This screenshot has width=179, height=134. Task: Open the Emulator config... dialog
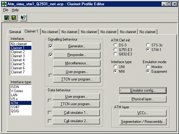click(x=143, y=90)
